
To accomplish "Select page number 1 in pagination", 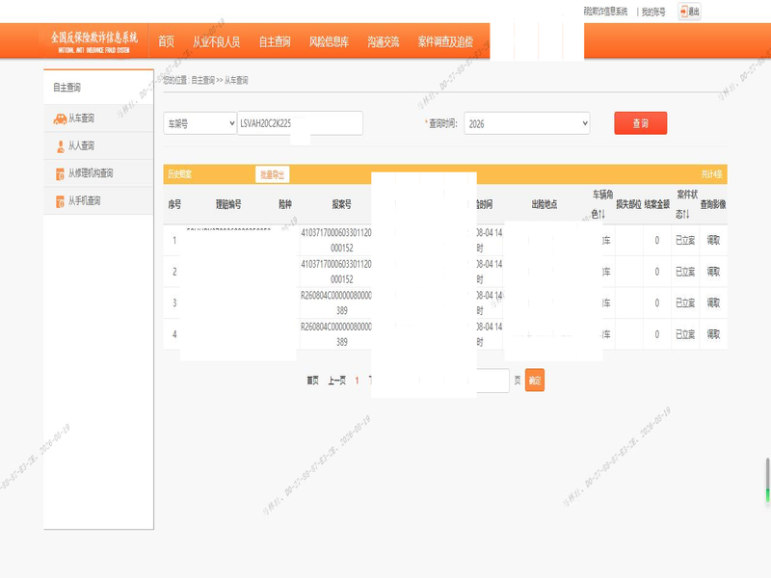I will (357, 381).
